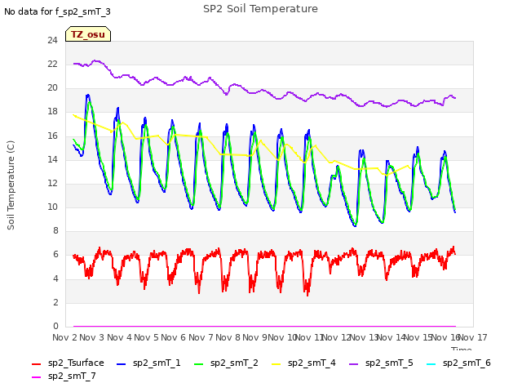
Task: Select the sp2_smT_4 legend label
Action: coord(312,363)
